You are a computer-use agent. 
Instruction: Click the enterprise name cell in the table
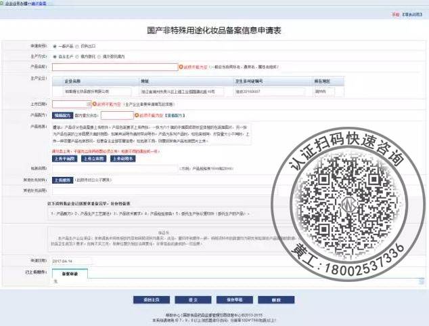click(97, 91)
